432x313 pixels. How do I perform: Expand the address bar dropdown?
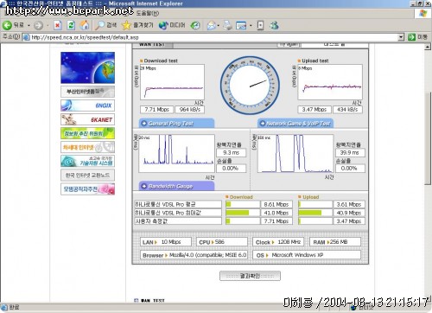(401, 37)
